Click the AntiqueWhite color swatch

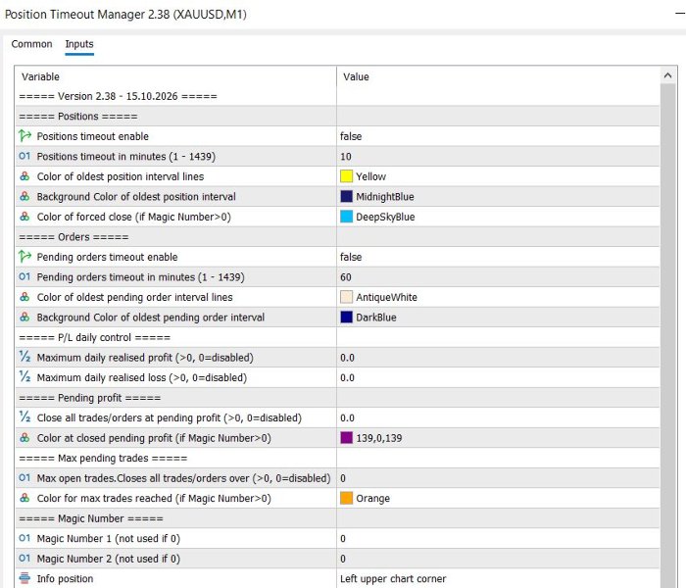coord(347,297)
